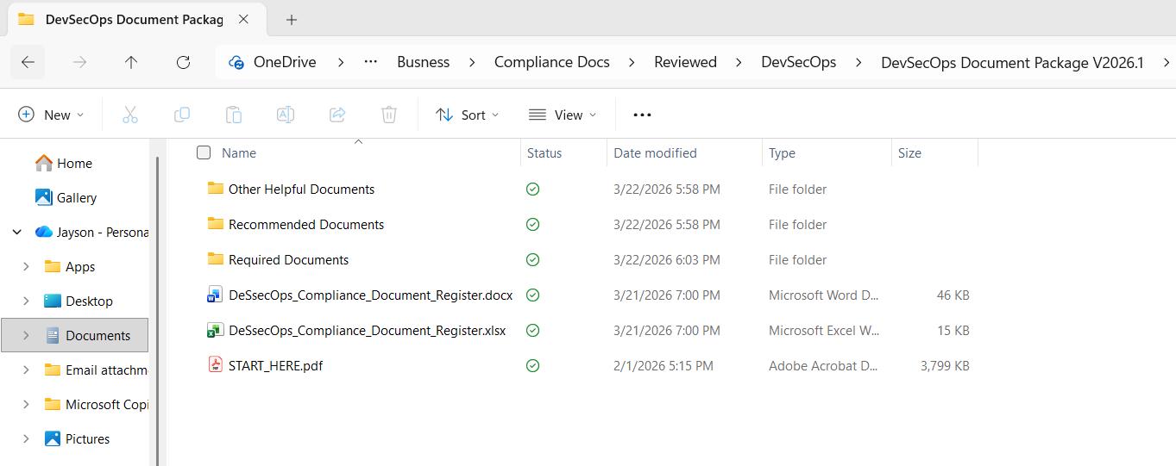Image resolution: width=1176 pixels, height=466 pixels.
Task: Click the Gallery icon in sidebar
Action: tap(44, 197)
